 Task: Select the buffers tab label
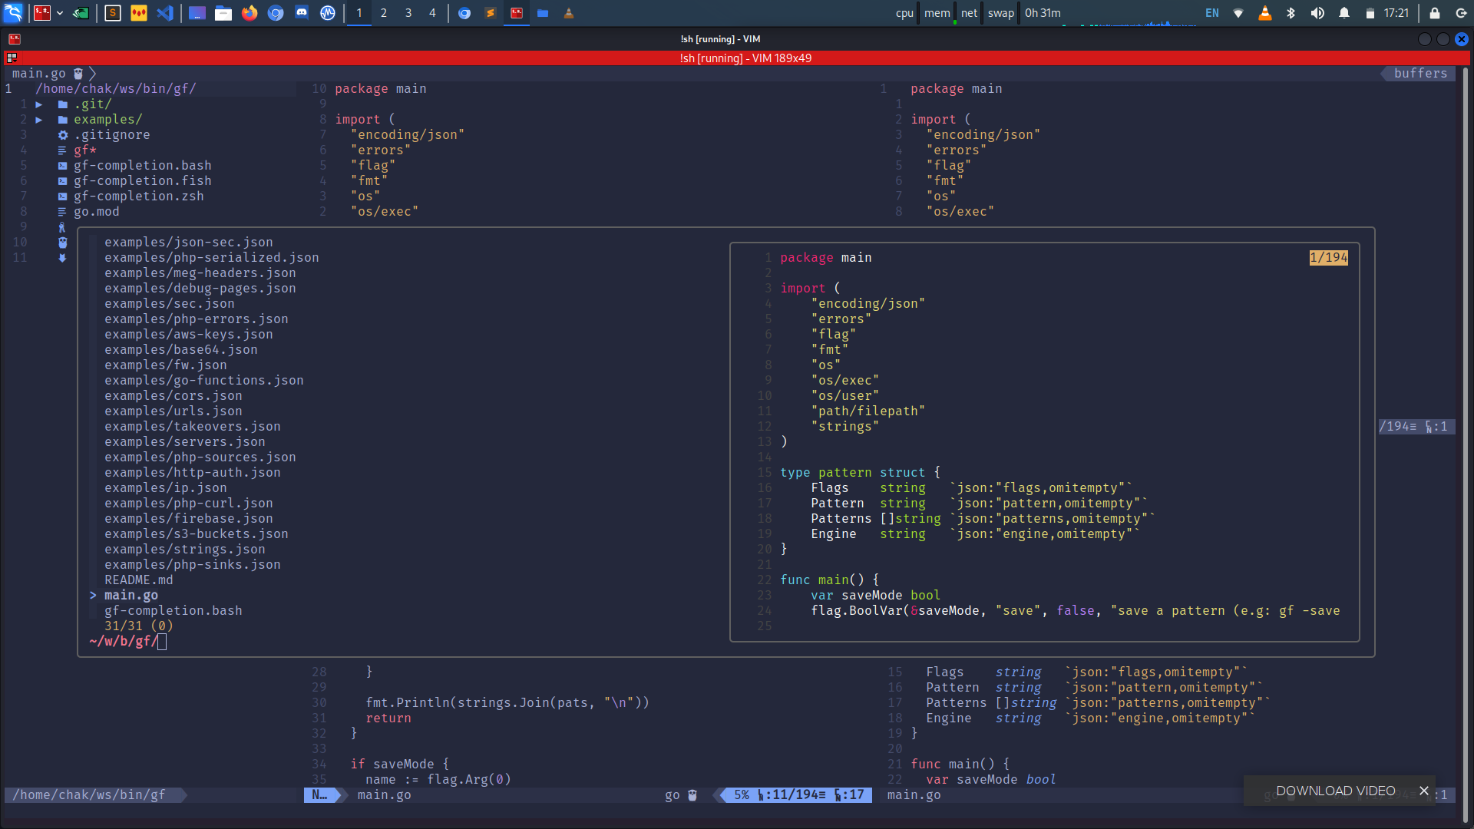pos(1420,74)
